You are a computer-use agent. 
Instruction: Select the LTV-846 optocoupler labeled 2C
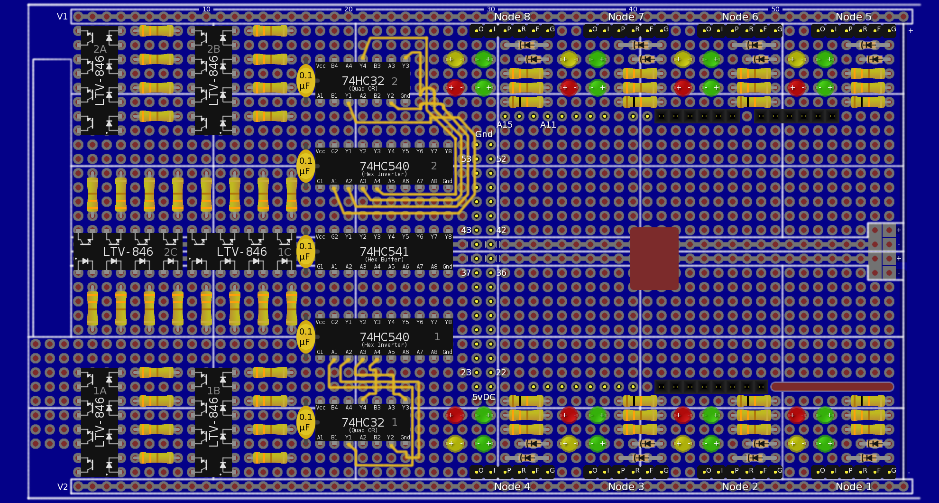pos(128,251)
